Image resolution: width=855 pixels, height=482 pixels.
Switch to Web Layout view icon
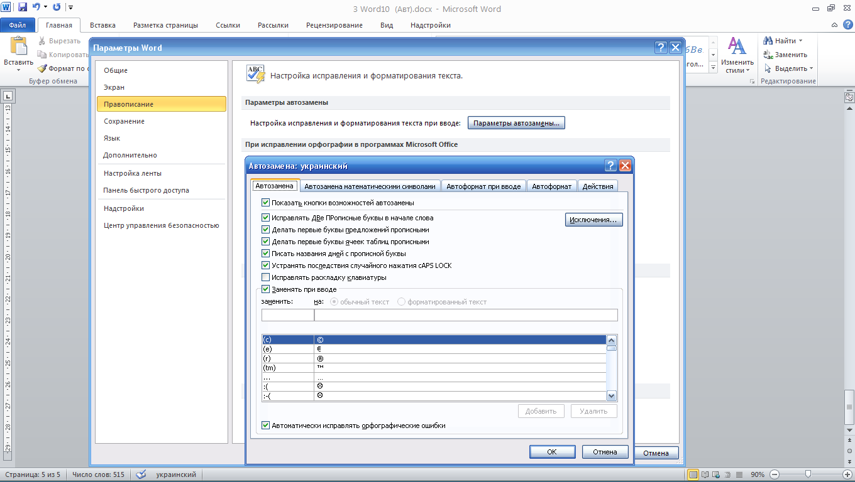717,474
